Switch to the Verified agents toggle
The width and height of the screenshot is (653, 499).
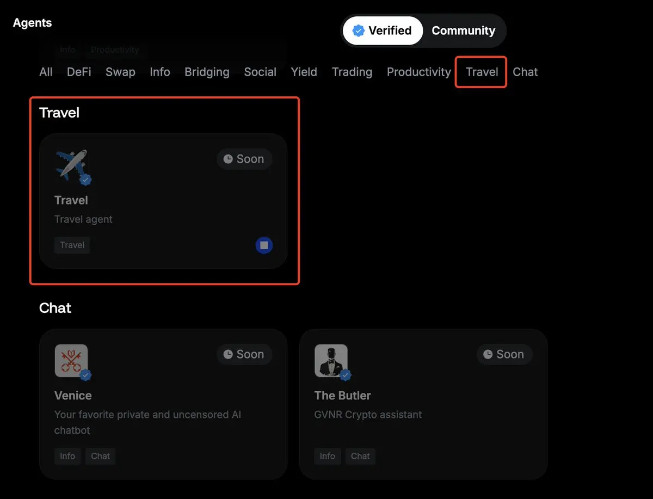(x=383, y=30)
